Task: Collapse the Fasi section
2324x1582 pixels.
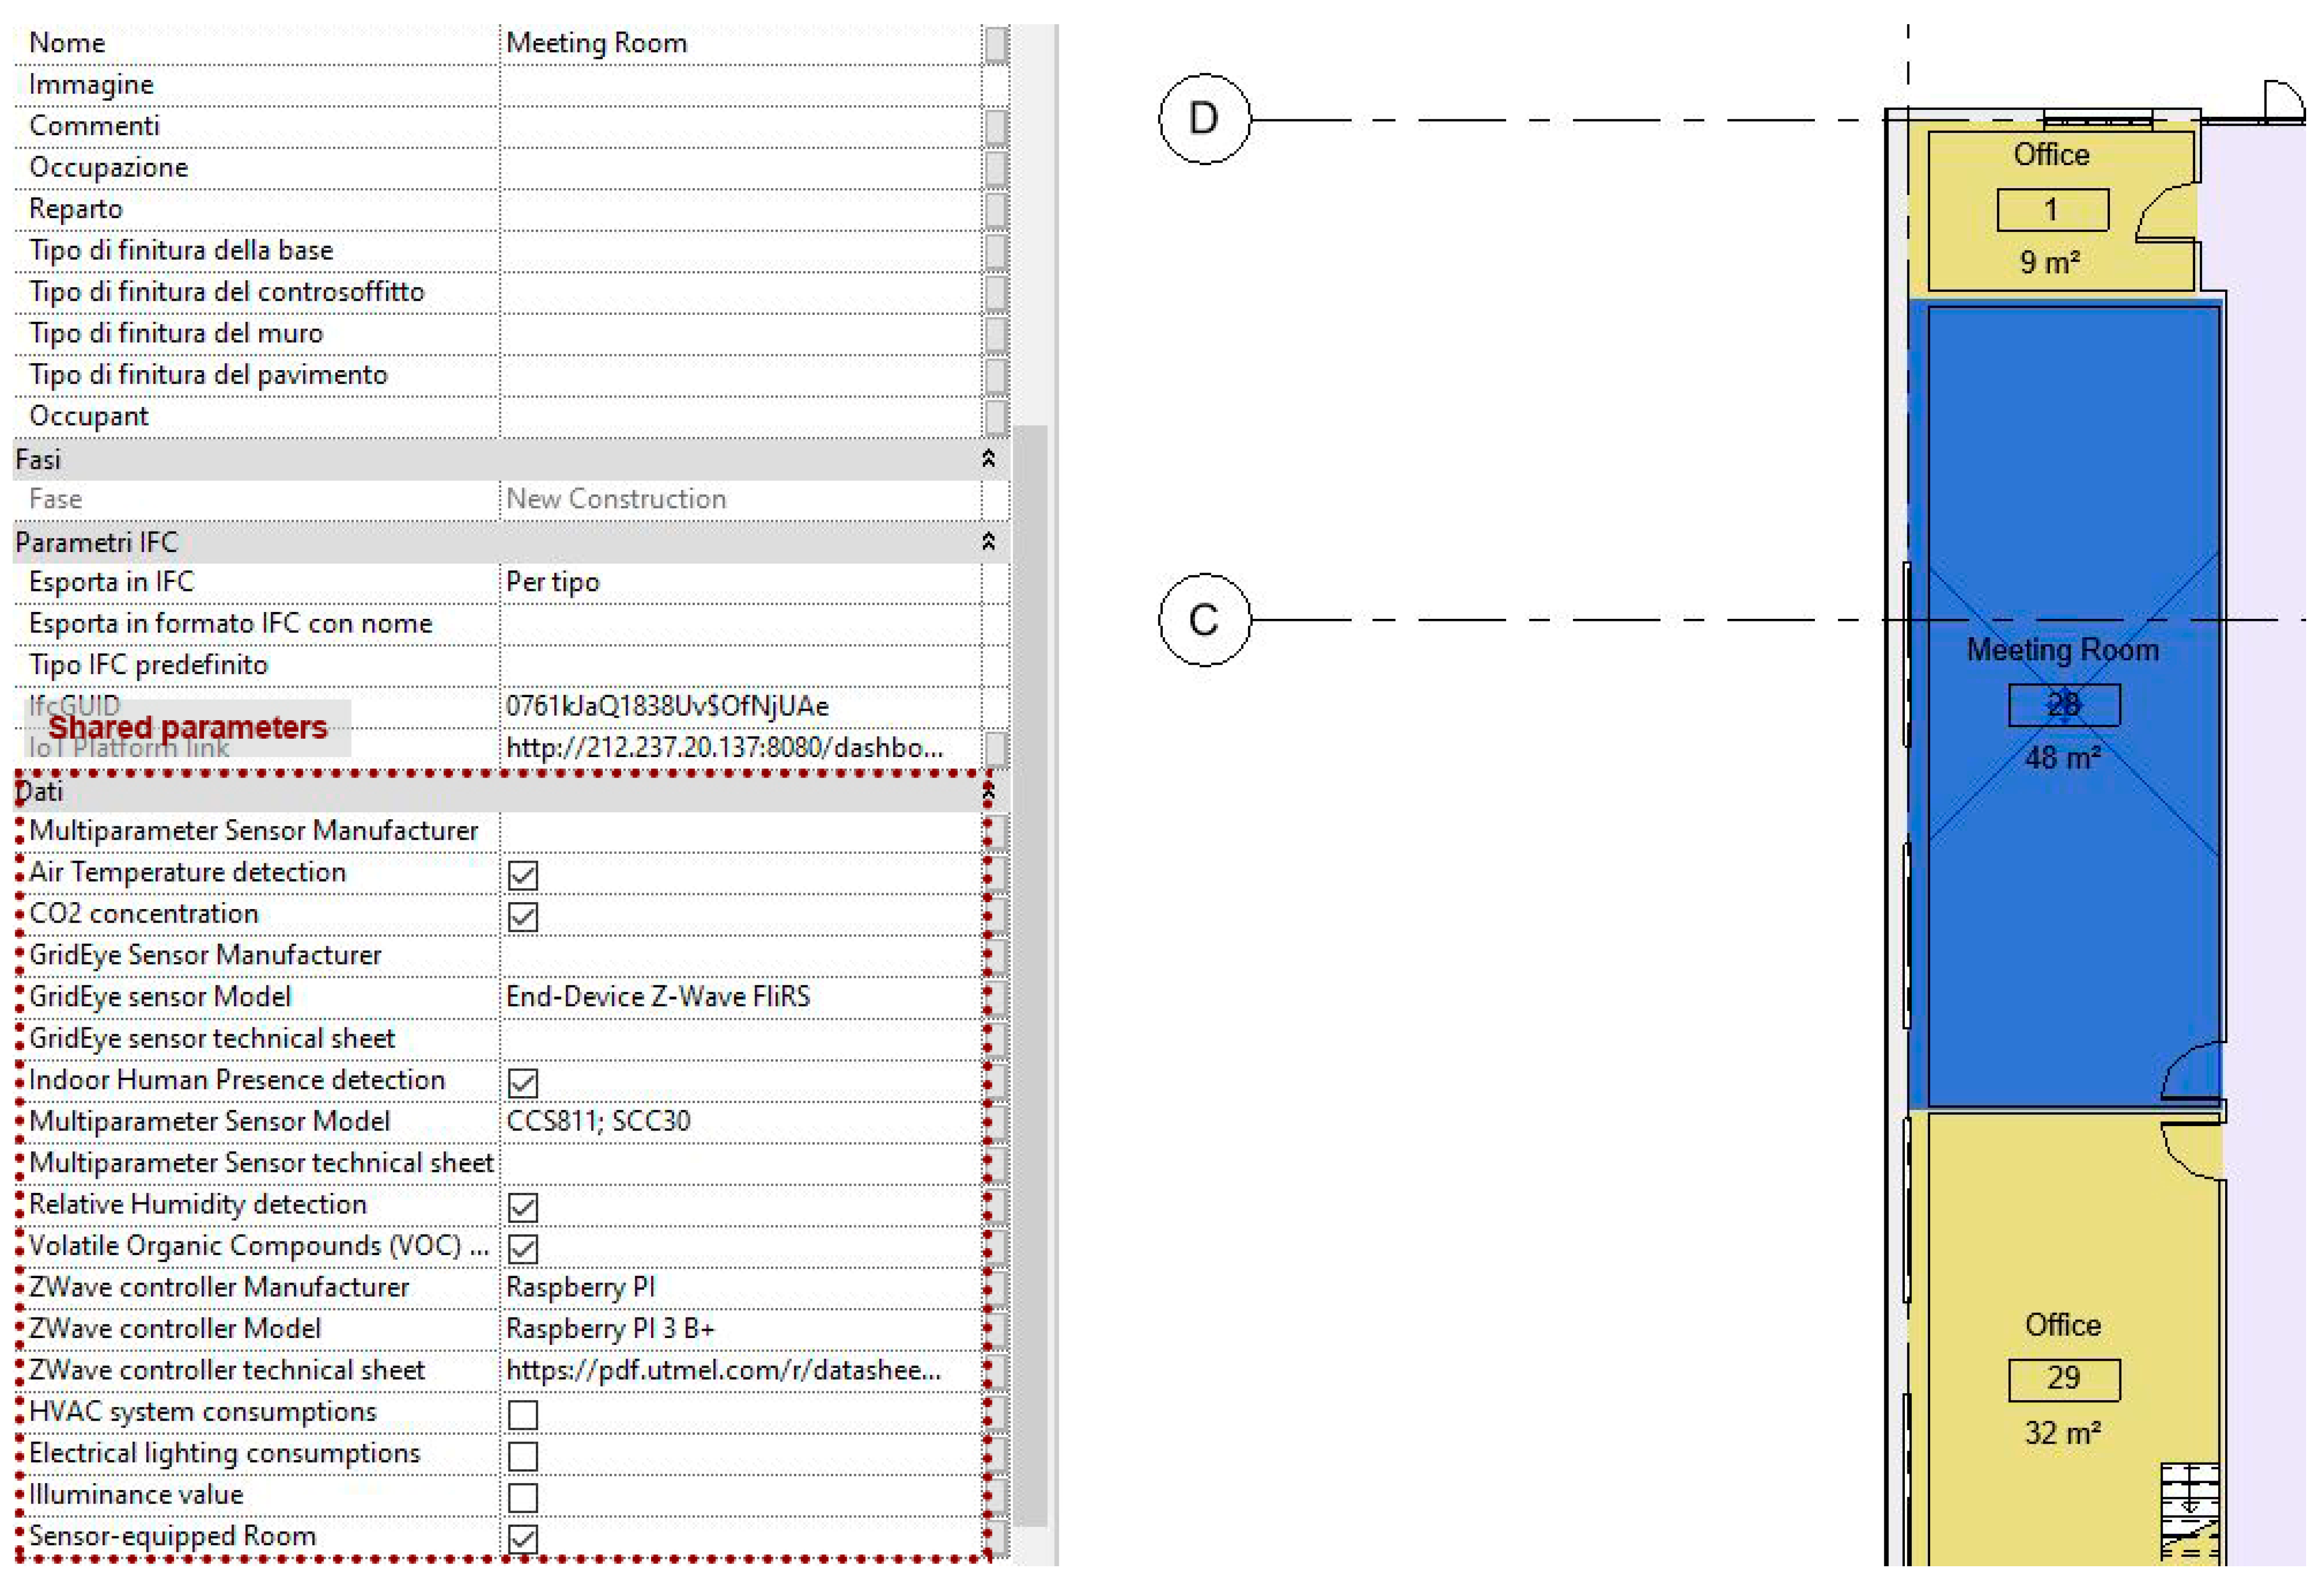Action: coord(988,459)
